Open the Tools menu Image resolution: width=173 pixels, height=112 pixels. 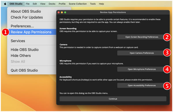(93, 4)
